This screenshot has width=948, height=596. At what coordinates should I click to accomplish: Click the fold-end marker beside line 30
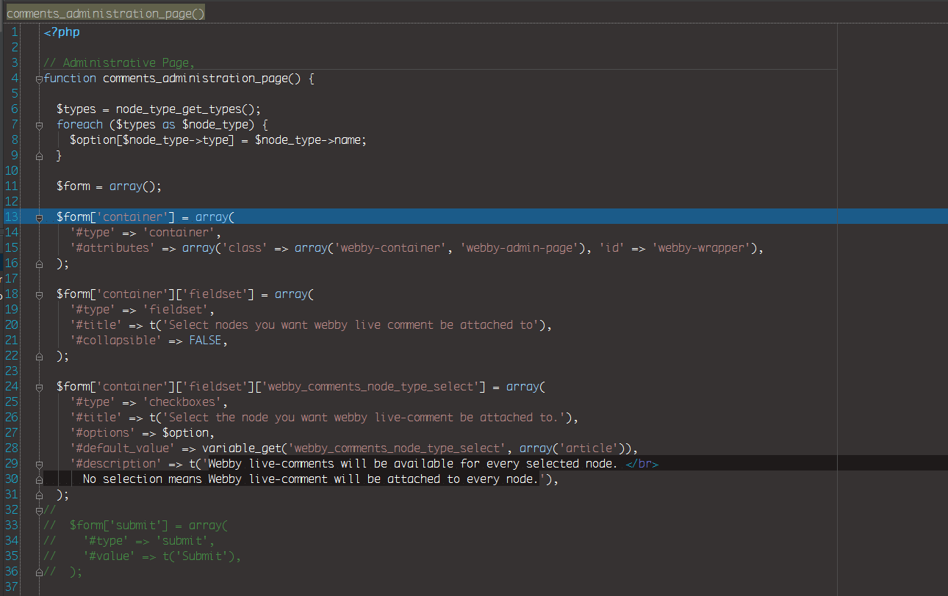point(38,479)
